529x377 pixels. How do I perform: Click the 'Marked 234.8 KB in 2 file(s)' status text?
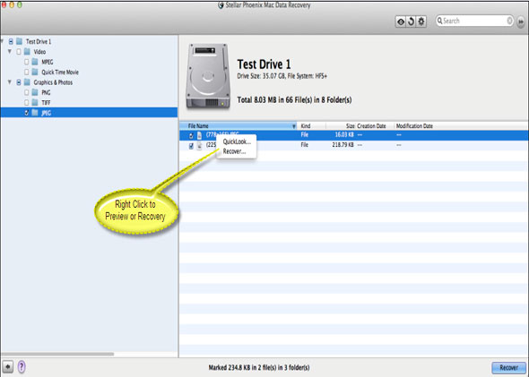click(x=259, y=367)
